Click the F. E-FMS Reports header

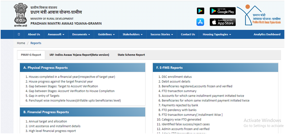[x=215, y=67]
